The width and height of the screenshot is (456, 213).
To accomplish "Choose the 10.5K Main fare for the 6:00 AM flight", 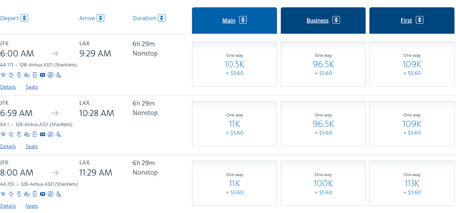I will [234, 64].
